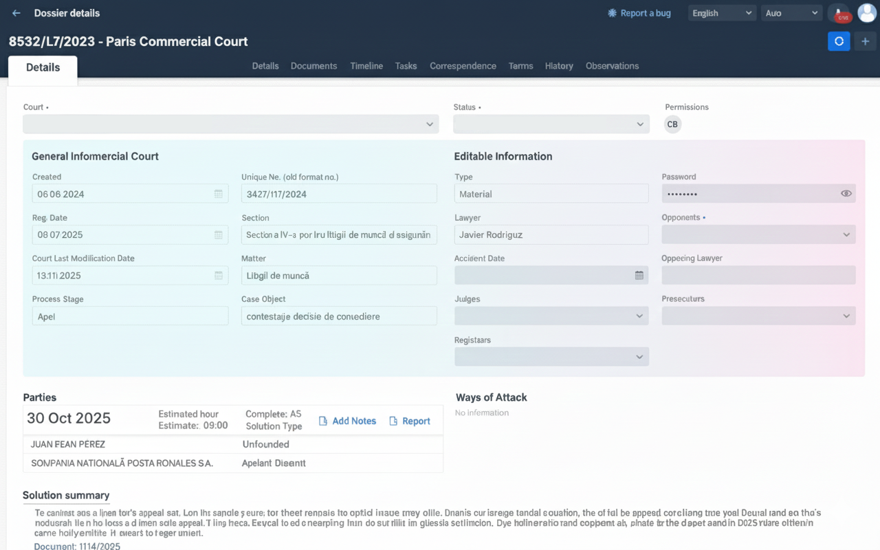
Task: Click the Lawyer field with Javier Rodriguz
Action: pyautogui.click(x=551, y=235)
